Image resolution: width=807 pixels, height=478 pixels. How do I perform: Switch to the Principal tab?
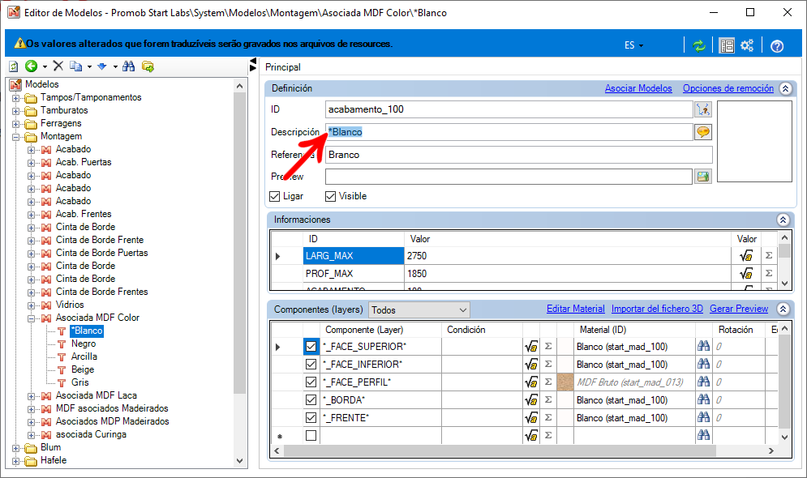pyautogui.click(x=282, y=67)
